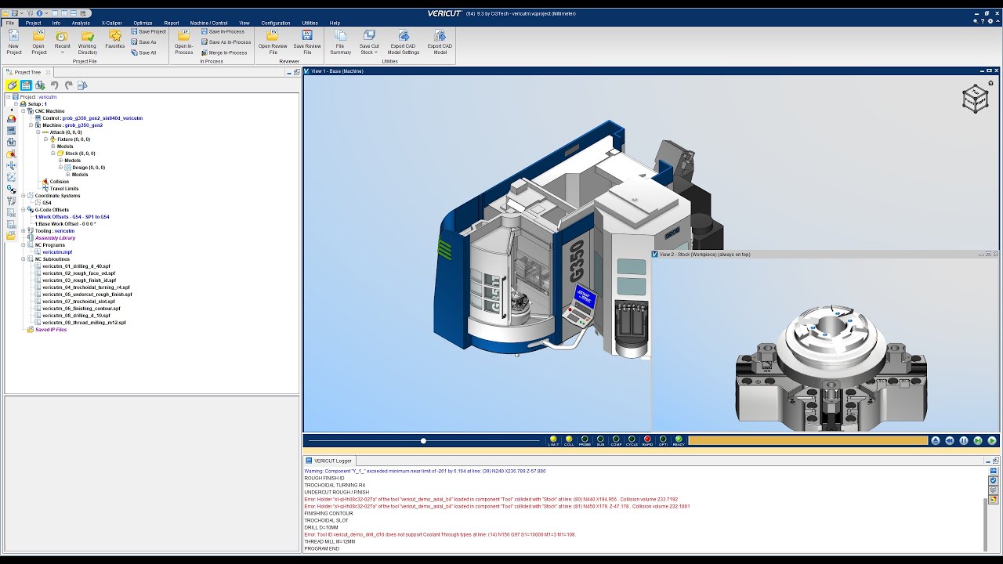Click the Save Review File icon
The height and width of the screenshot is (564, 1003).
click(x=307, y=42)
